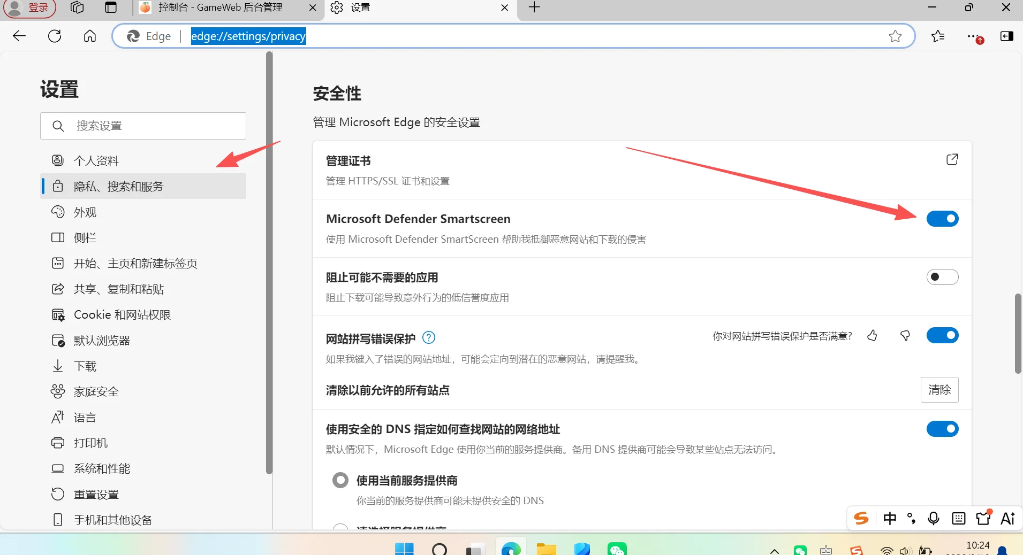Image resolution: width=1023 pixels, height=555 pixels.
Task: Open 语言 settings section
Action: (143, 417)
